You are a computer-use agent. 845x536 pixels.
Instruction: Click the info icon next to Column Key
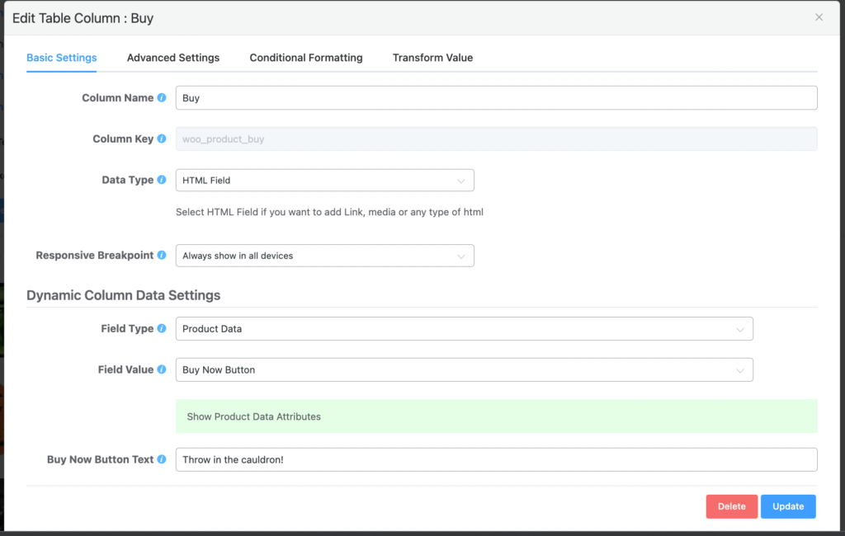(162, 139)
